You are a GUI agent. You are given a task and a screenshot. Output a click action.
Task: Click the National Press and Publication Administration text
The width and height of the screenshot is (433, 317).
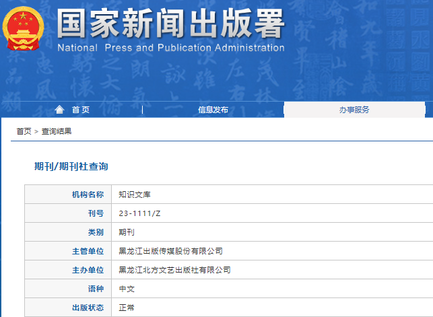(170, 48)
